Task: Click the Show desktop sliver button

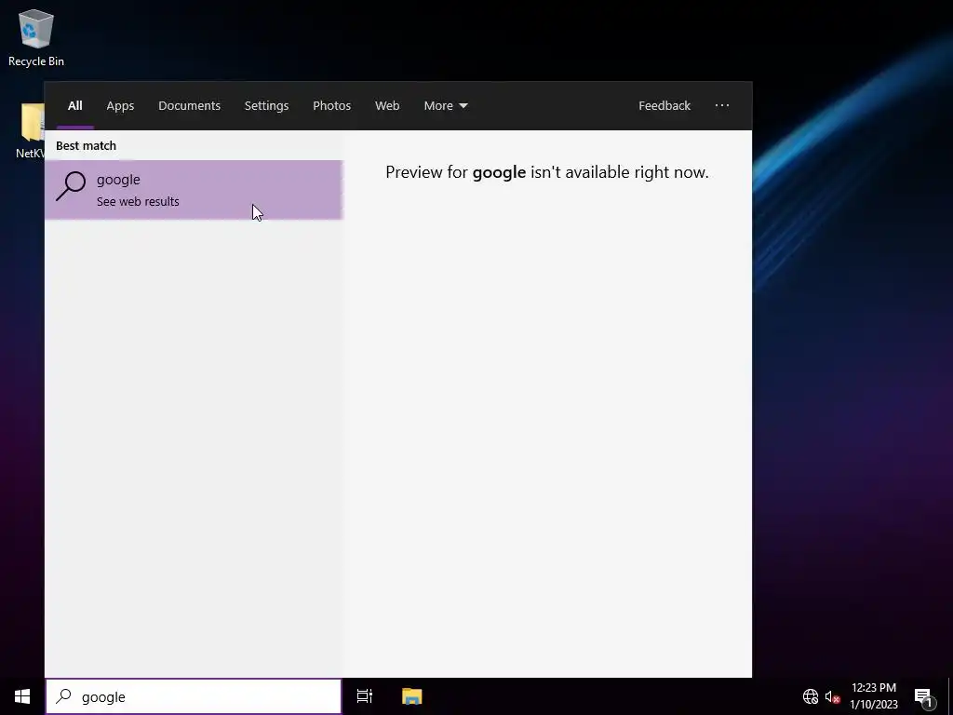Action: click(x=950, y=696)
